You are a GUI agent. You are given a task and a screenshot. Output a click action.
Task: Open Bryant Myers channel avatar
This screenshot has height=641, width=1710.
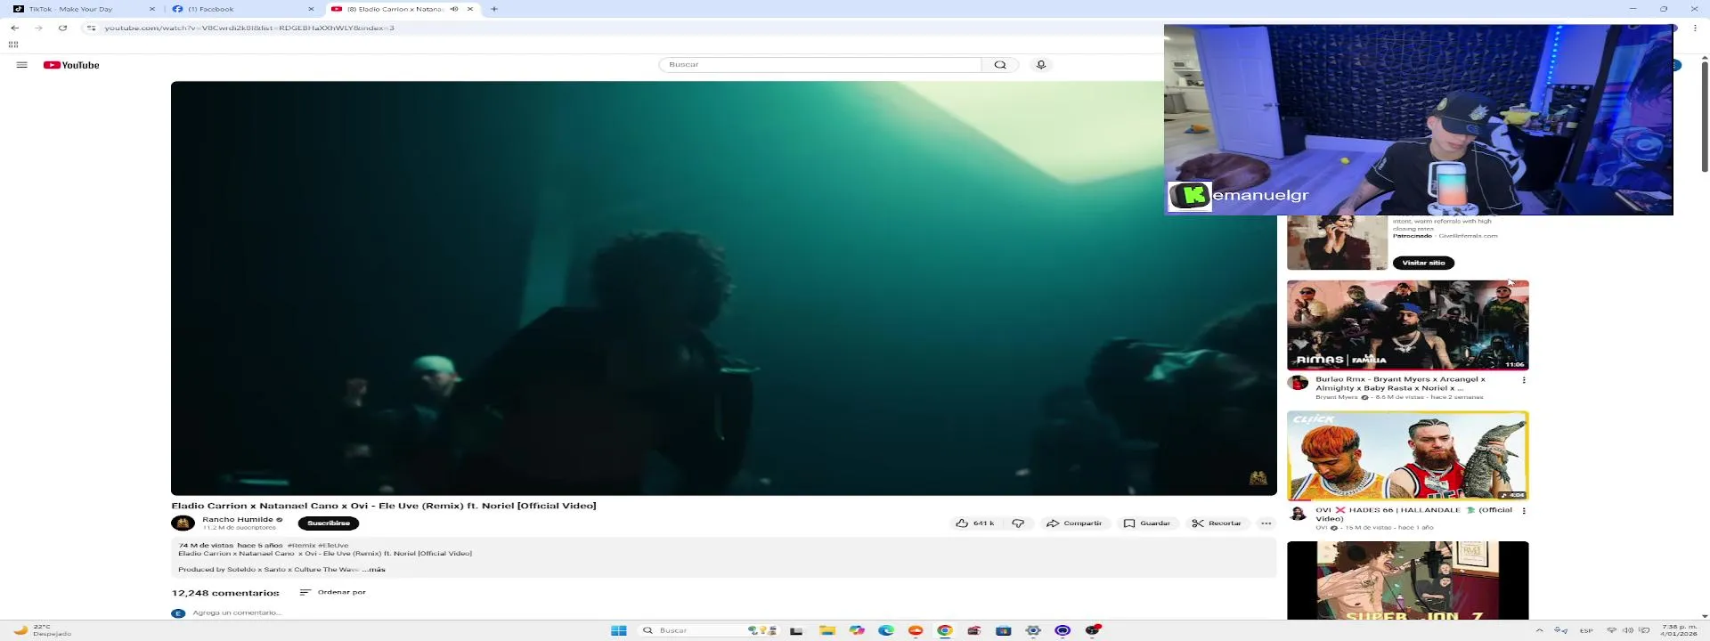[x=1299, y=383]
